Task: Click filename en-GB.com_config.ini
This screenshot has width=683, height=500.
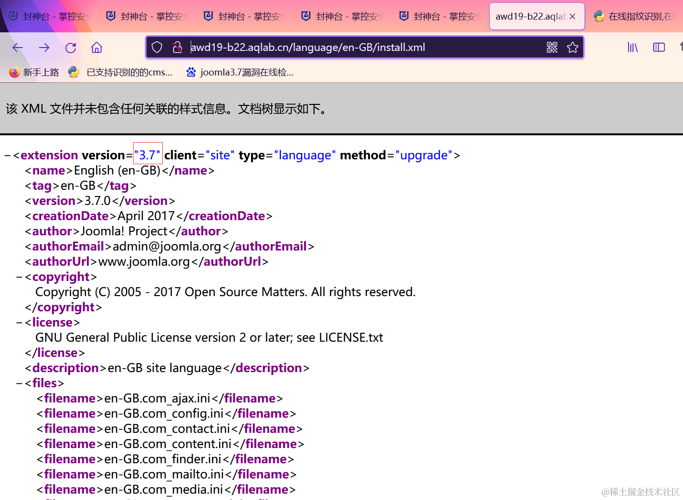Action: point(164,414)
